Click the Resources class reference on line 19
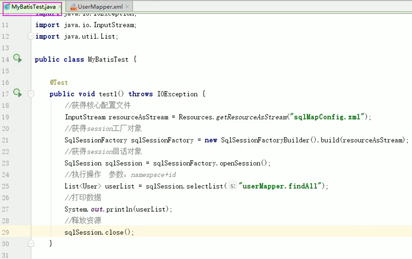The width and height of the screenshot is (412, 259). pos(196,117)
